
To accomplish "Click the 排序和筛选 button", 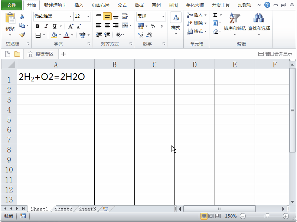I will pos(235,24).
